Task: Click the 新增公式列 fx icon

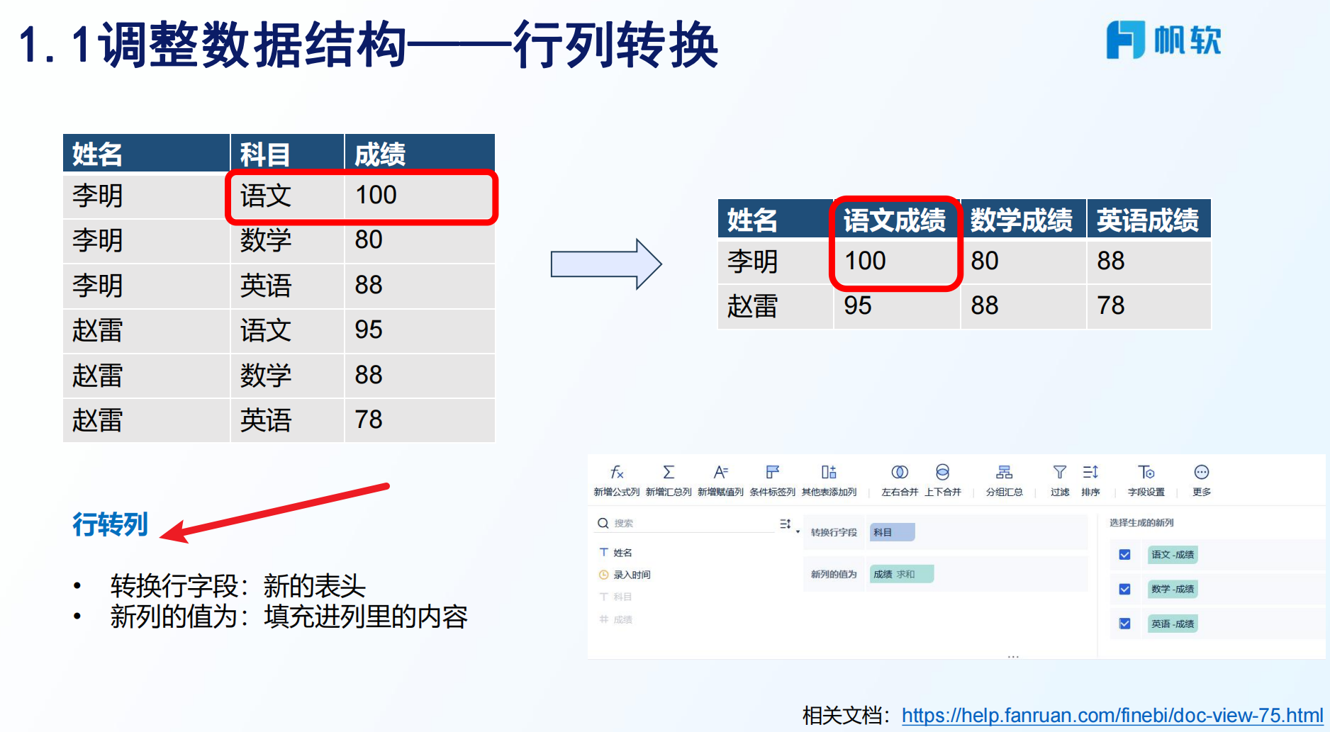Action: [x=617, y=473]
